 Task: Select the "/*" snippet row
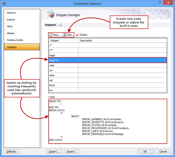[x=108, y=45]
